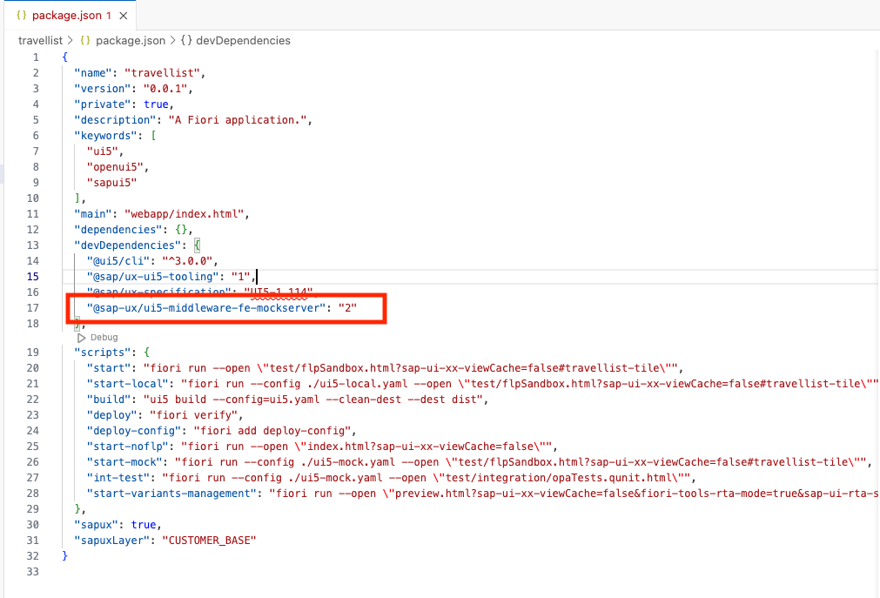880x598 pixels.
Task: Click the "int-test" script key
Action: coord(118,479)
